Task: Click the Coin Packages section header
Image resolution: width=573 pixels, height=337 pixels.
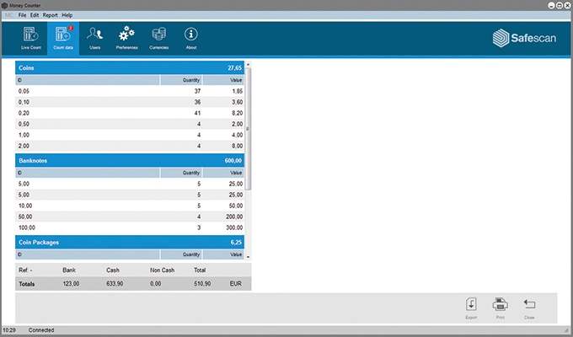Action: pos(131,242)
